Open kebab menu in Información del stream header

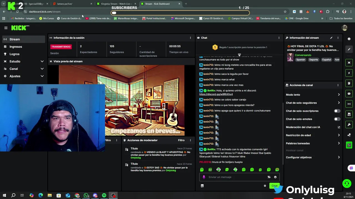coord(338,38)
